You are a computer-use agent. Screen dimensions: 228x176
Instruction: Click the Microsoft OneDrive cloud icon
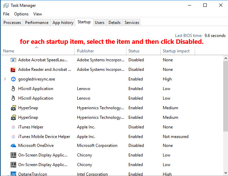tap(13, 146)
